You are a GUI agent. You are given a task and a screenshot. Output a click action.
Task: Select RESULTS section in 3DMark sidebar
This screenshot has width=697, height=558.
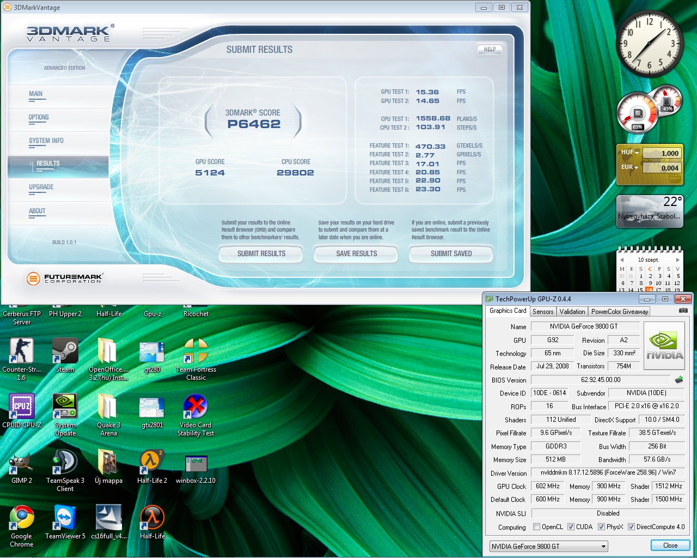pyautogui.click(x=58, y=166)
